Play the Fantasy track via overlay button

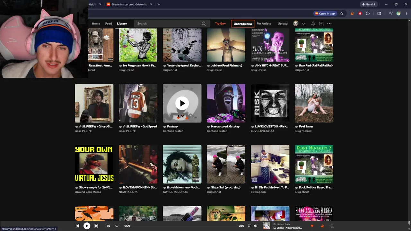(x=182, y=103)
